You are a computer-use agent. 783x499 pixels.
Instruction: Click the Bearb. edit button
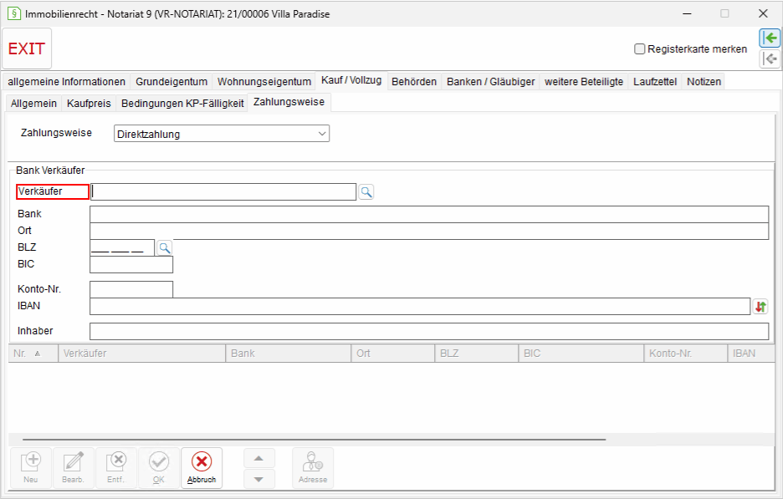tap(74, 467)
